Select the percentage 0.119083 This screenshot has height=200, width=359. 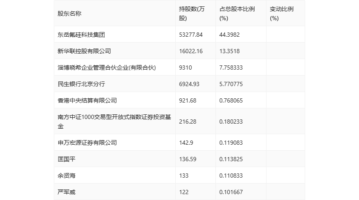tap(231, 143)
